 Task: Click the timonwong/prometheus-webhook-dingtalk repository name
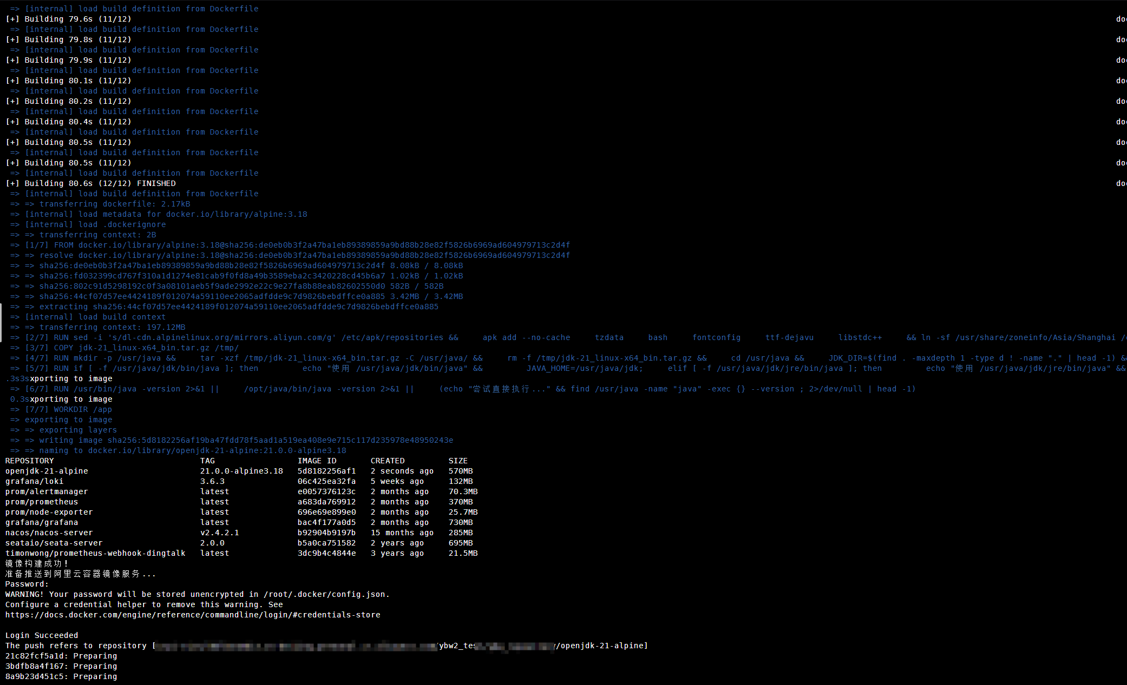95,553
